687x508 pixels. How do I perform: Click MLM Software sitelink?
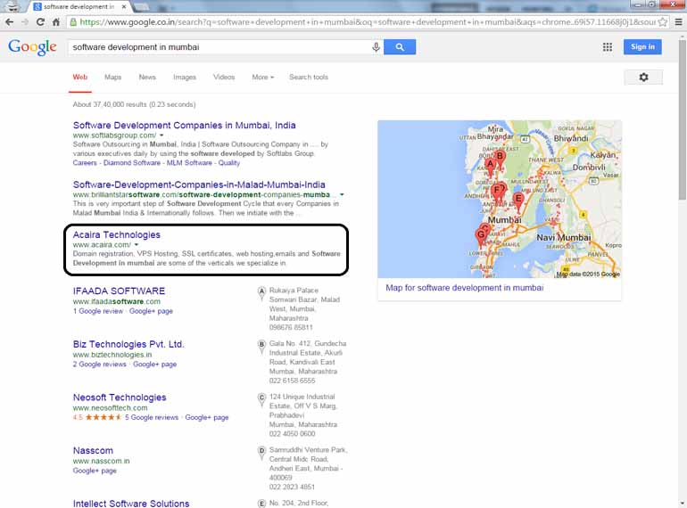point(189,163)
